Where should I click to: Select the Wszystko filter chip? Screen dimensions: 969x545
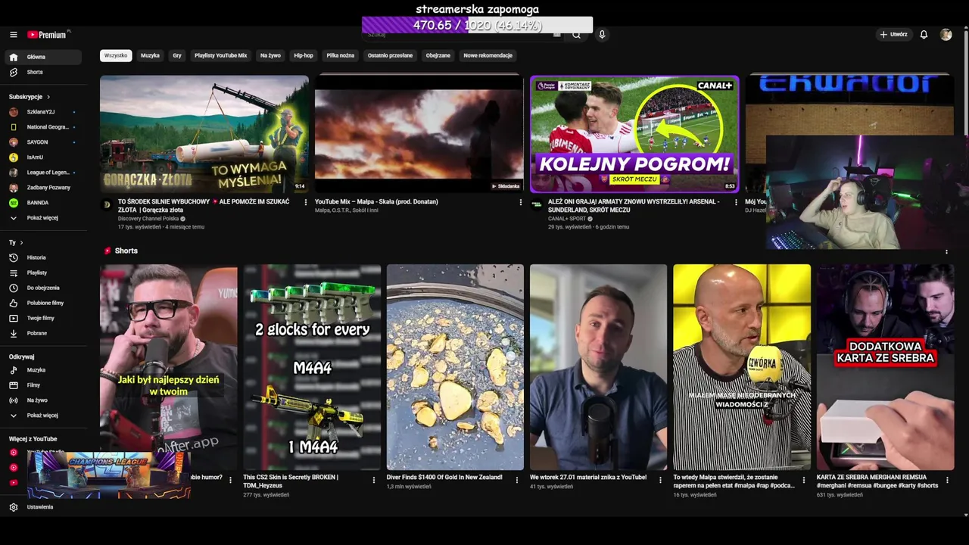tap(116, 55)
